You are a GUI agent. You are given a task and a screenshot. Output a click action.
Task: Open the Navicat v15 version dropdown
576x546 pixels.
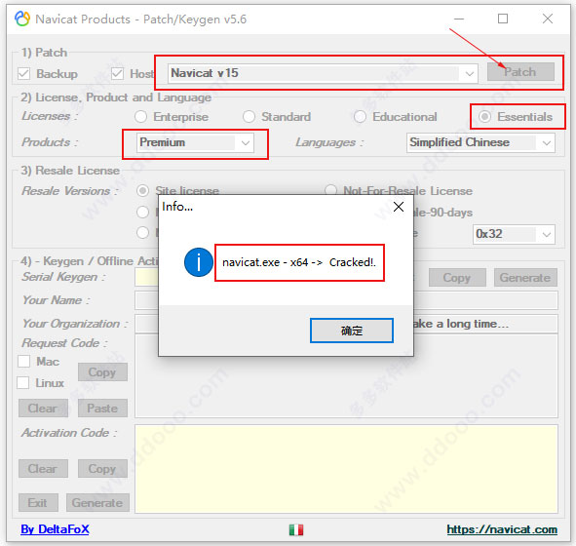[323, 73]
